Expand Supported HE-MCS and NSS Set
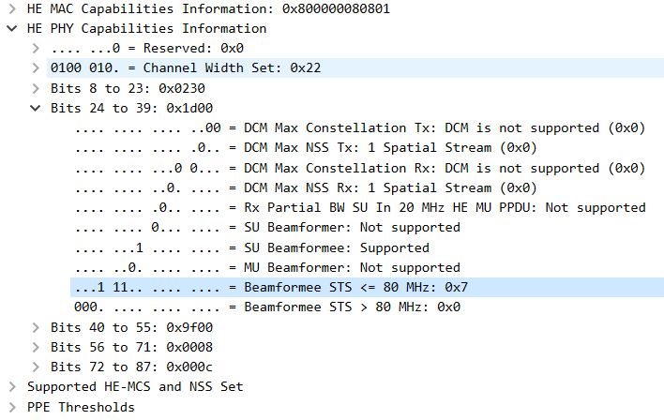 click(12, 386)
